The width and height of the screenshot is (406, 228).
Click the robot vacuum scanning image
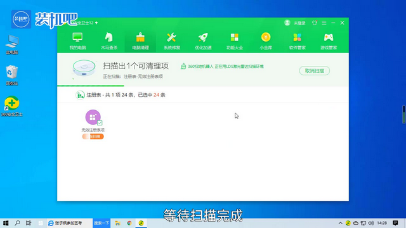(x=84, y=68)
